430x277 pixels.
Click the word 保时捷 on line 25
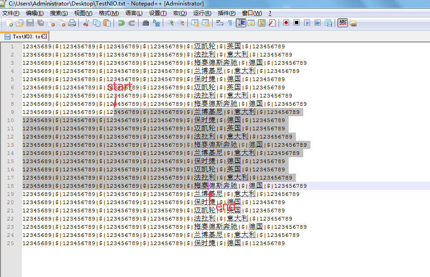(x=205, y=243)
